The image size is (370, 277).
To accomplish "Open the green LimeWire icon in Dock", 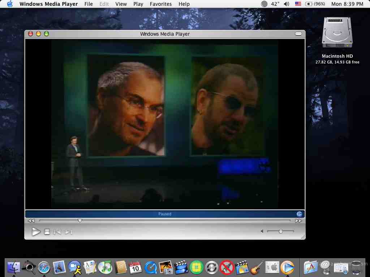I will [x=197, y=268].
